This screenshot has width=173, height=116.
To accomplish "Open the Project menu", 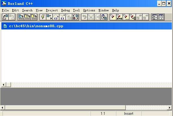I will pyautogui.click(x=52, y=10).
